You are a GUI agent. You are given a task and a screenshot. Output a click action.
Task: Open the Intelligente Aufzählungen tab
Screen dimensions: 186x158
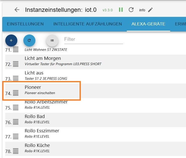tap(87, 24)
